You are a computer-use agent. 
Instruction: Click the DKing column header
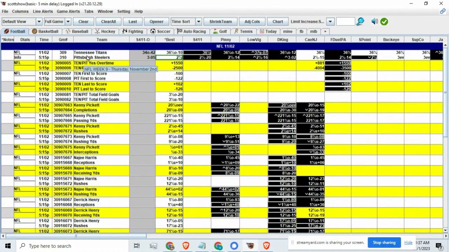coord(282,40)
